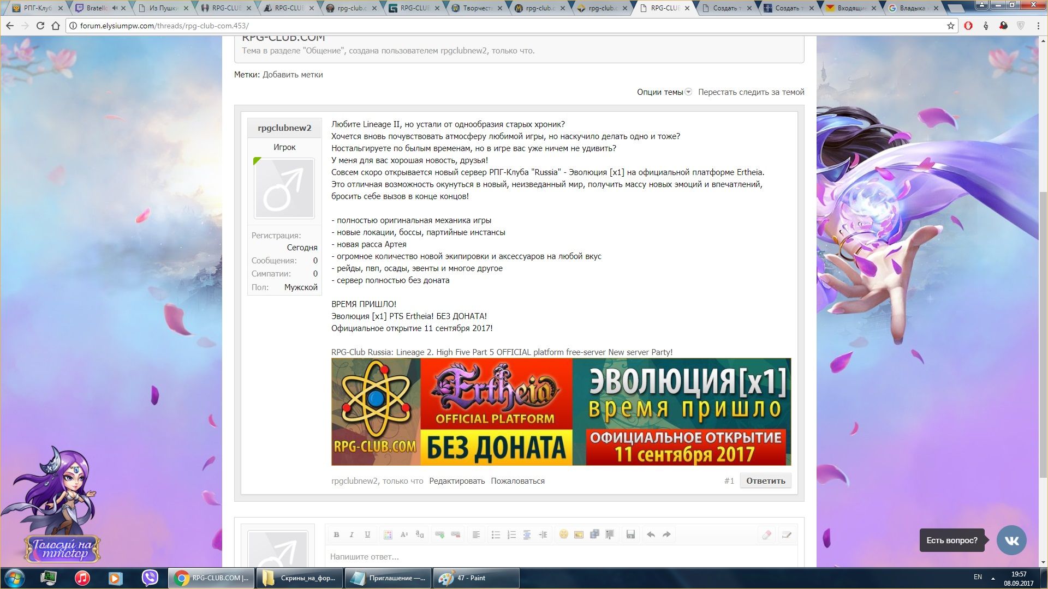Undo last edit in reply editor
Image resolution: width=1048 pixels, height=589 pixels.
click(651, 534)
